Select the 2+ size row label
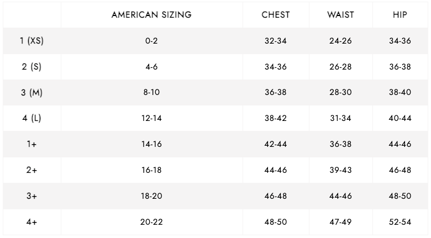This screenshot has height=238, width=431. point(31,170)
